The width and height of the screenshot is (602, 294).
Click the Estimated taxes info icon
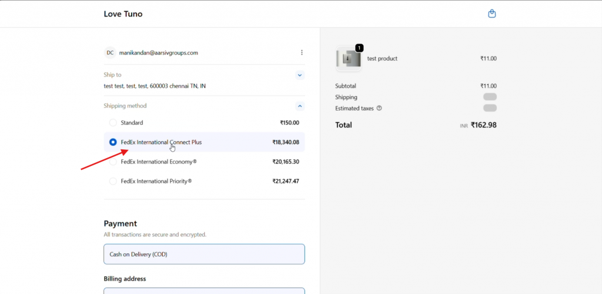pyautogui.click(x=379, y=108)
